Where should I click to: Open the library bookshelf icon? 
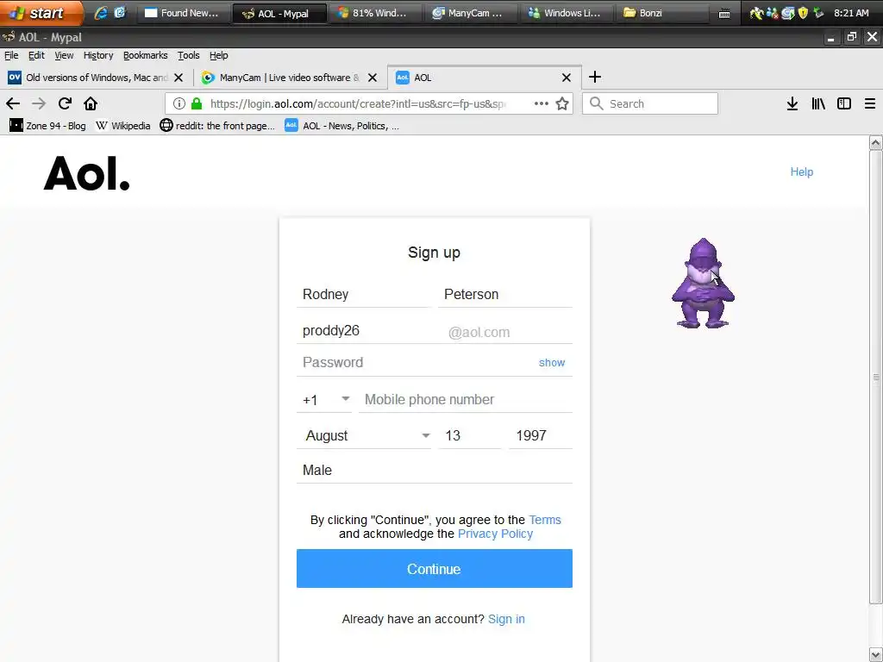(x=818, y=103)
